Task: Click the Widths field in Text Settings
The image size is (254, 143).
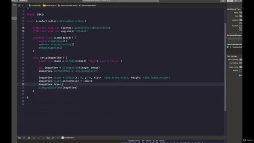Action: tap(241, 71)
